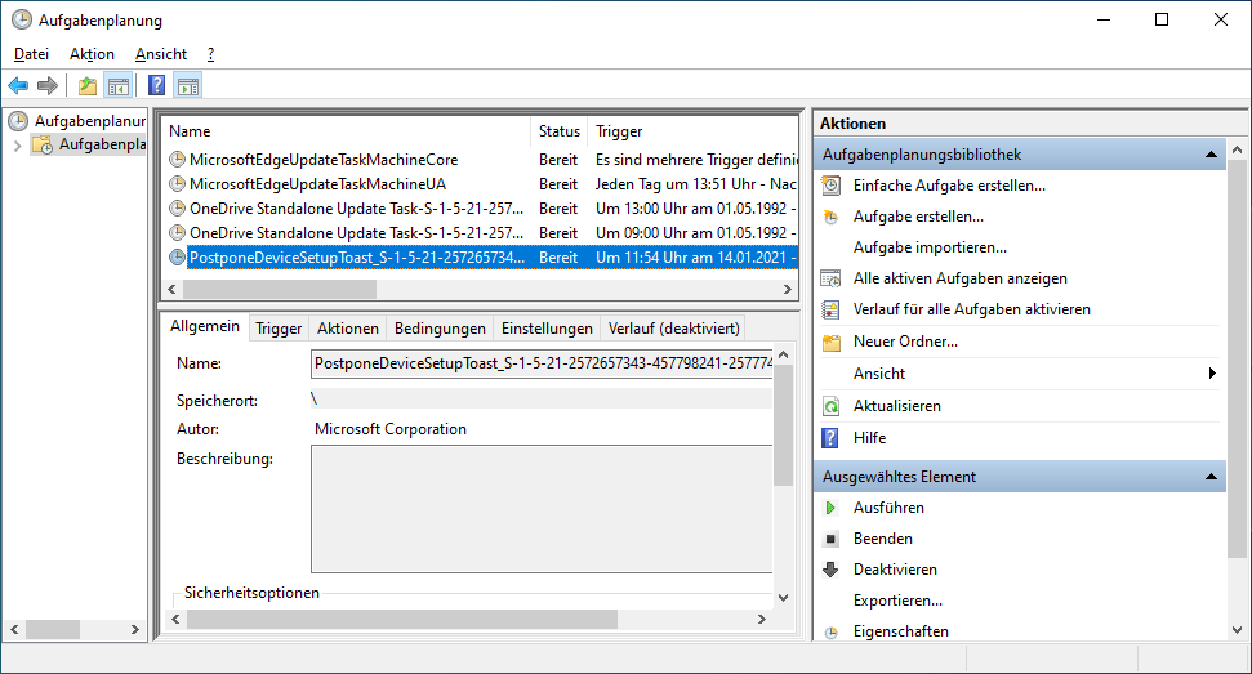This screenshot has height=674, width=1252.
Task: Toggle the console tree pane icon
Action: [x=118, y=86]
